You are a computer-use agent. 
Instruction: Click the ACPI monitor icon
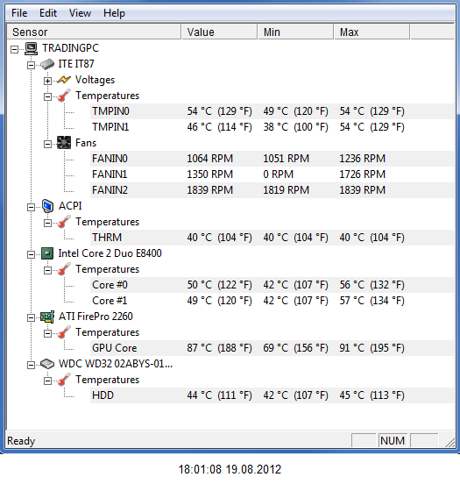click(x=47, y=206)
